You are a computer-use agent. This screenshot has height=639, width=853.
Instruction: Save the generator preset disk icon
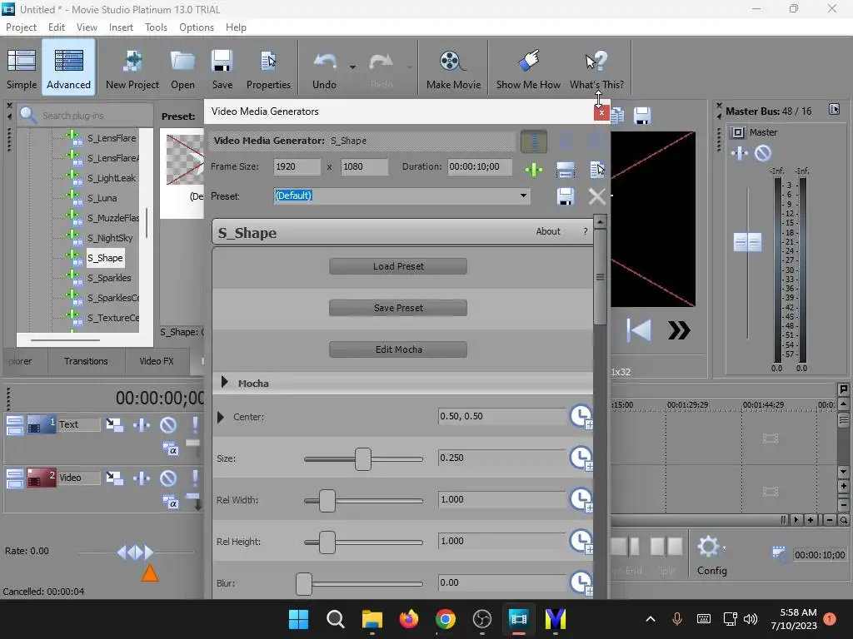point(566,196)
